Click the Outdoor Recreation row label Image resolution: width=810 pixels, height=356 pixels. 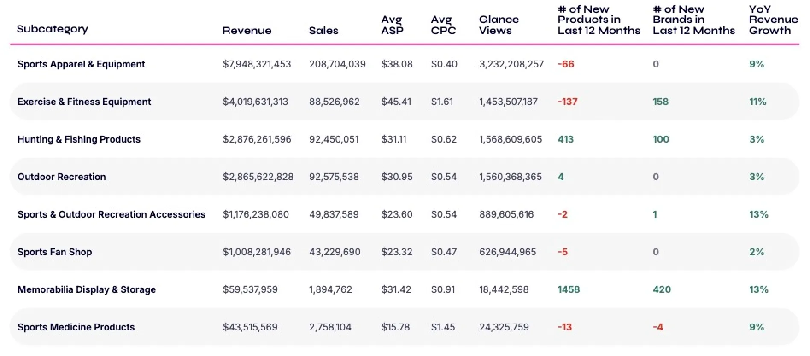pos(62,177)
